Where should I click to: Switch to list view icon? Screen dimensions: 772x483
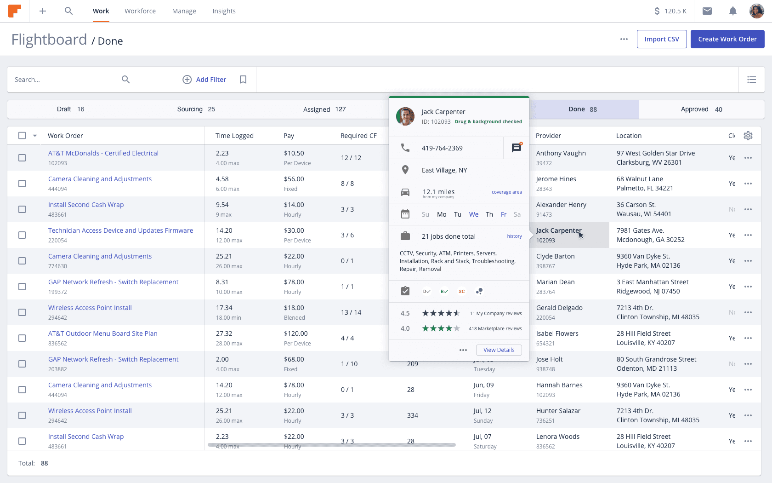point(752,80)
